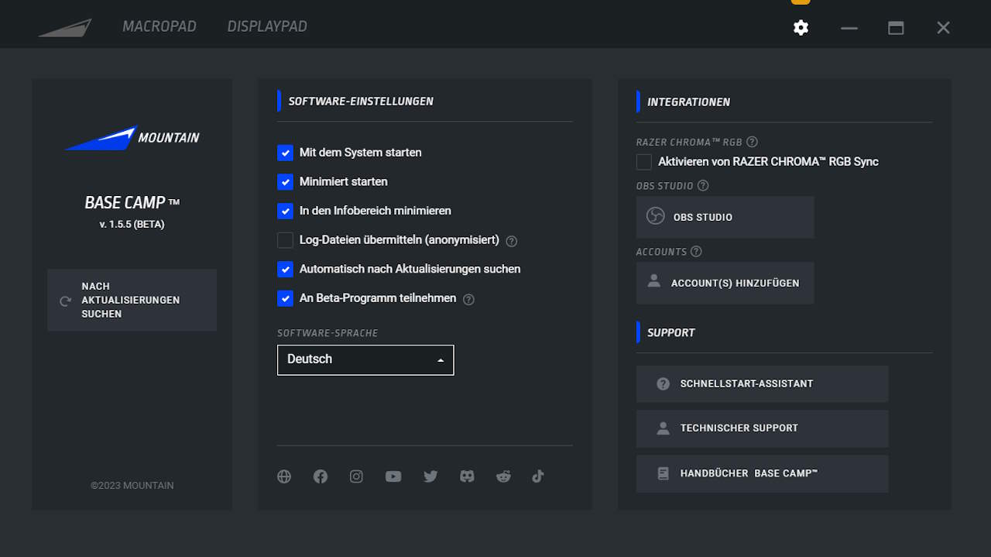Open TECHNISCHER SUPPORT label
991x557 pixels.
point(739,428)
